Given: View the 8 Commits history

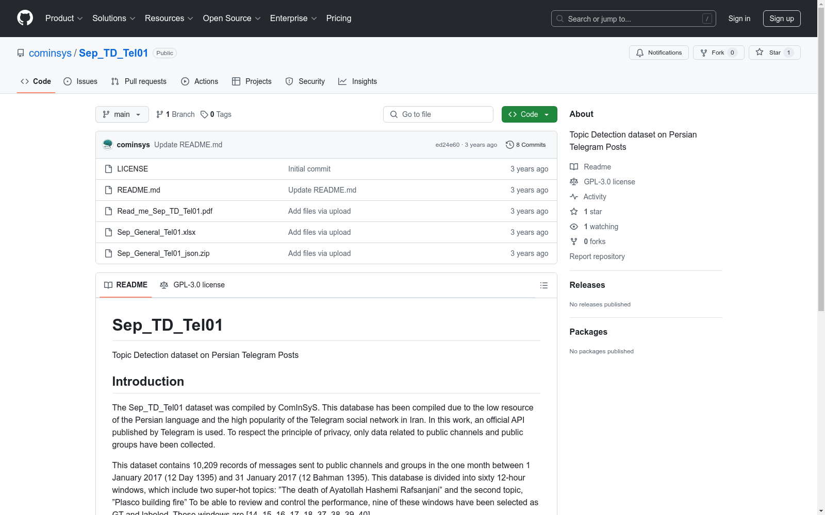Looking at the screenshot, I should (526, 145).
